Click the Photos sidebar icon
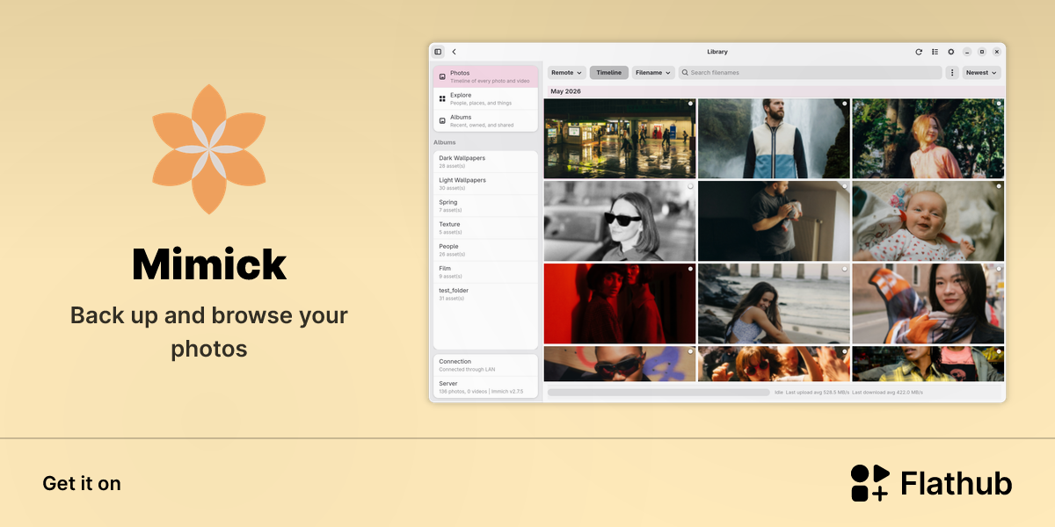The image size is (1055, 527). (442, 76)
